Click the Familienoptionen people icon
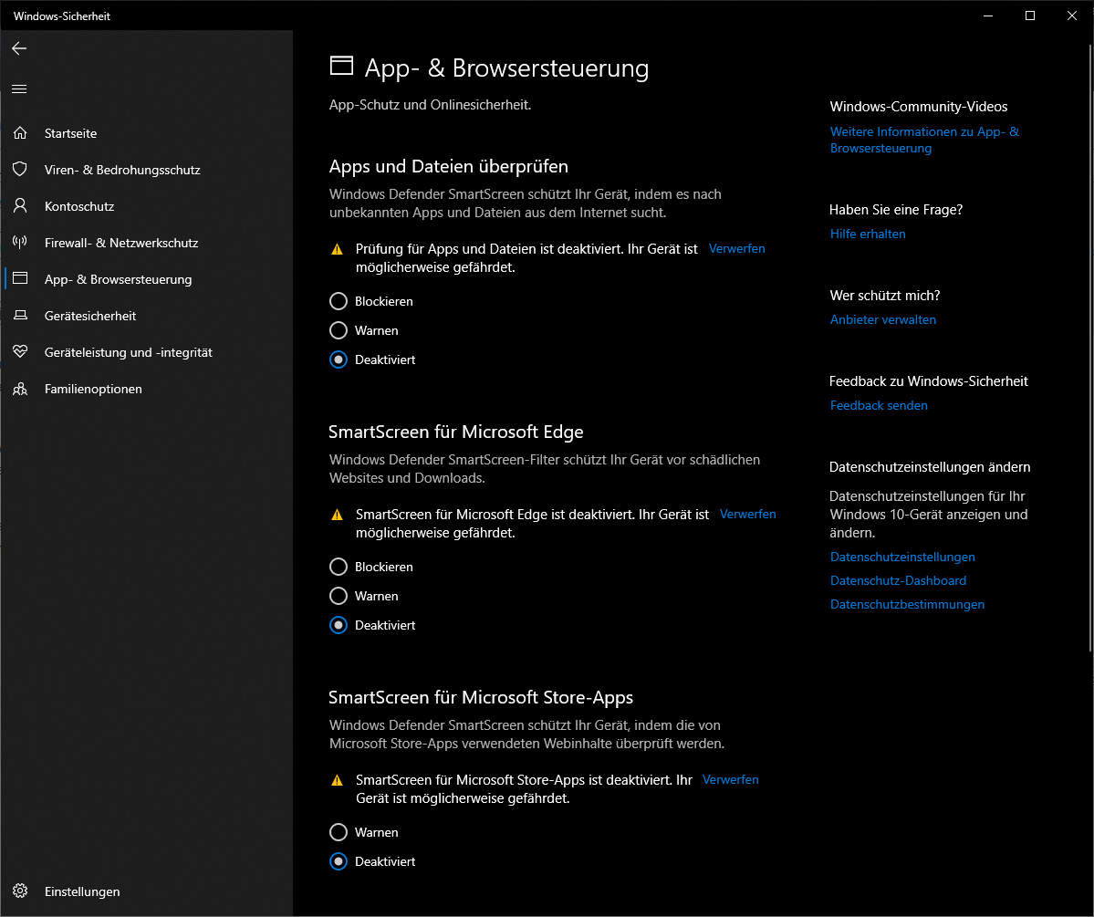Image resolution: width=1094 pixels, height=917 pixels. pyautogui.click(x=20, y=389)
